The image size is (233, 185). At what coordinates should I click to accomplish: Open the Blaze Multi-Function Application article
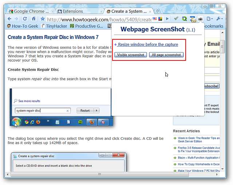click(199, 158)
